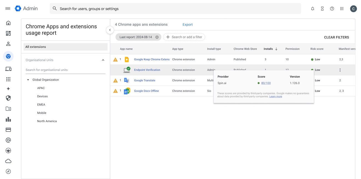Screen dimensions: 361x179
Task: Open the Dashboard icon in sidebar
Action: pos(8,33)
